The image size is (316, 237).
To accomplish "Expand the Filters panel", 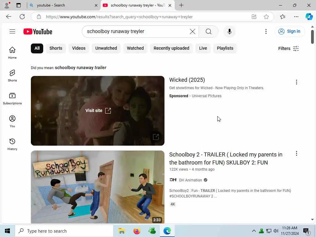I will coord(289,48).
